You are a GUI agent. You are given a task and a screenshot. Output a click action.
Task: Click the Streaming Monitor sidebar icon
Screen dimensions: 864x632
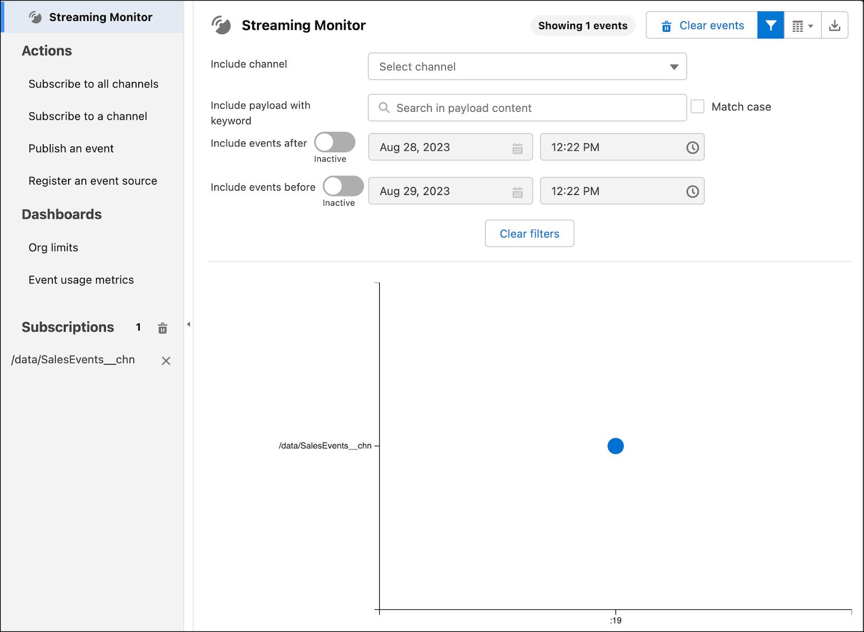click(x=36, y=17)
